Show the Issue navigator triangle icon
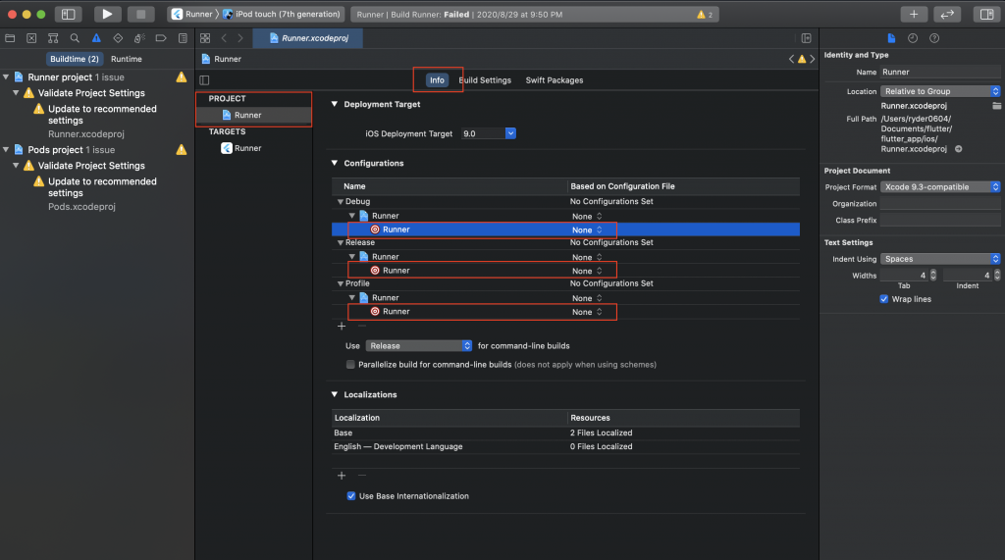The height and width of the screenshot is (560, 1005). tap(96, 38)
